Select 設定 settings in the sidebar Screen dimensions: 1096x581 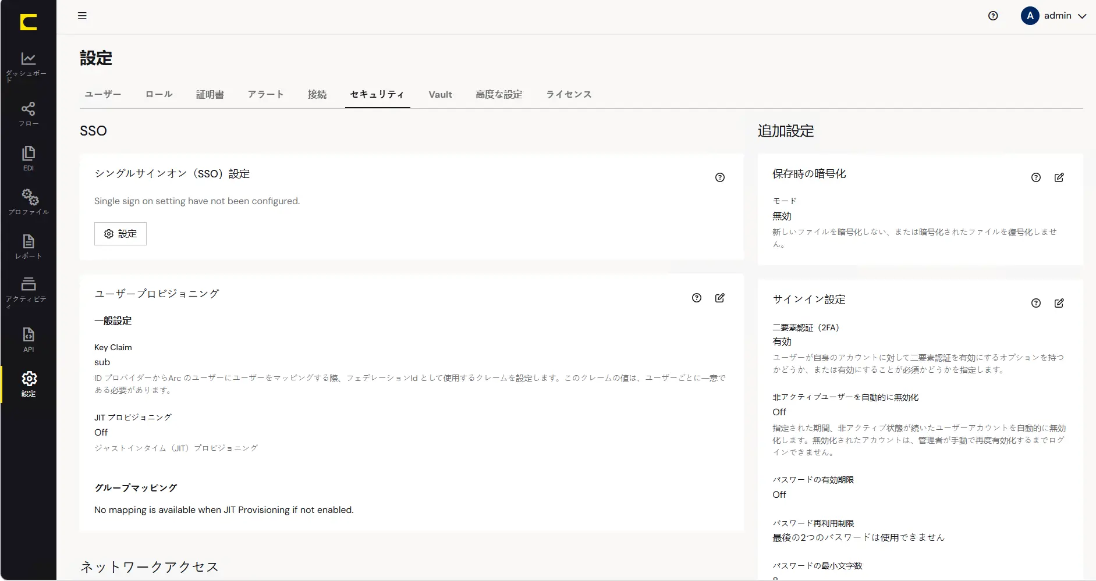(x=28, y=384)
